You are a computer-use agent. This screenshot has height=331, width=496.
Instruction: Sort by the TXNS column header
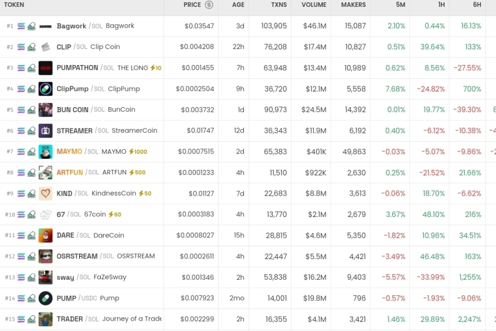[279, 5]
